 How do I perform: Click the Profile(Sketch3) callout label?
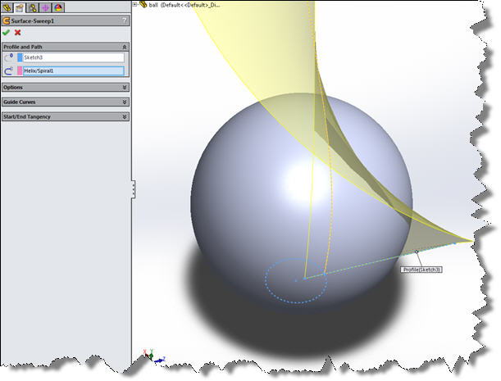421,269
